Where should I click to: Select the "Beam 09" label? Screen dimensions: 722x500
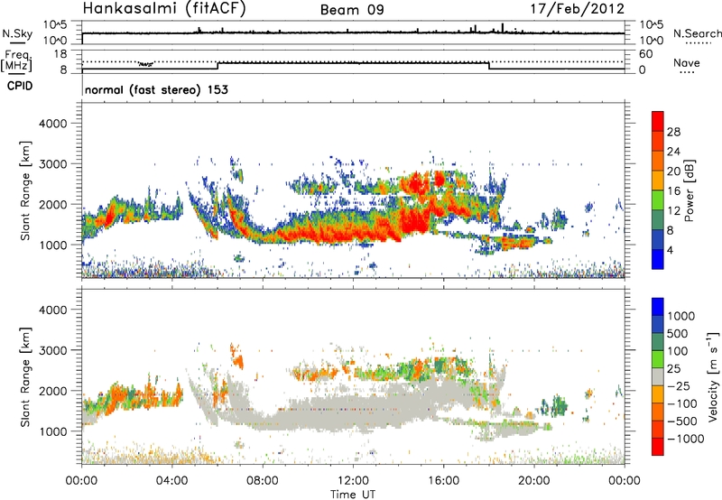[x=352, y=10]
